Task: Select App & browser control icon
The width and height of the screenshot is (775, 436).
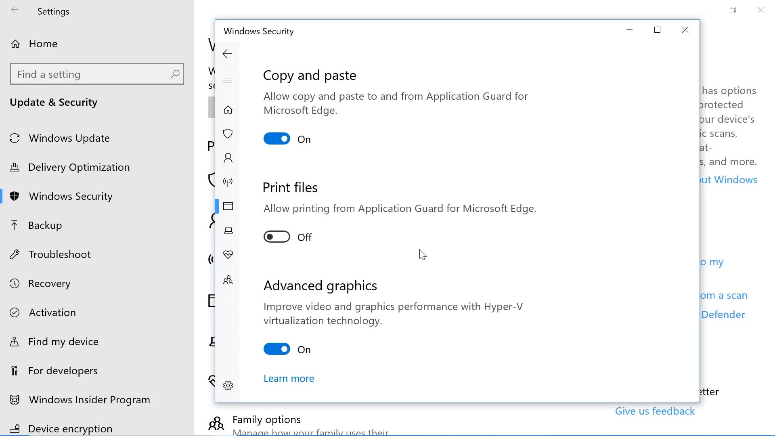Action: (228, 206)
